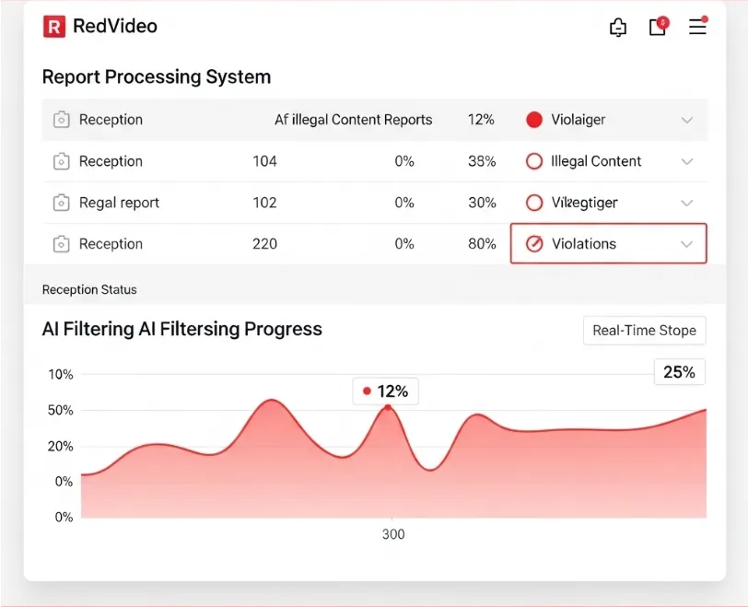Image resolution: width=748 pixels, height=607 pixels.
Task: Open the chat support icon in header
Action: pos(618,28)
